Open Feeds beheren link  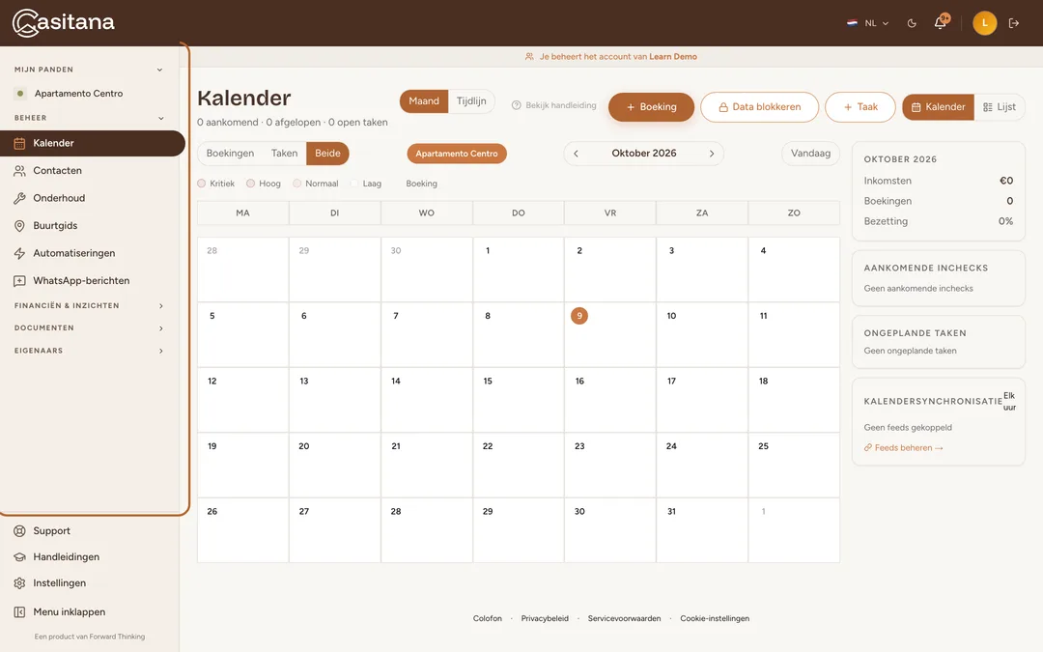click(903, 448)
